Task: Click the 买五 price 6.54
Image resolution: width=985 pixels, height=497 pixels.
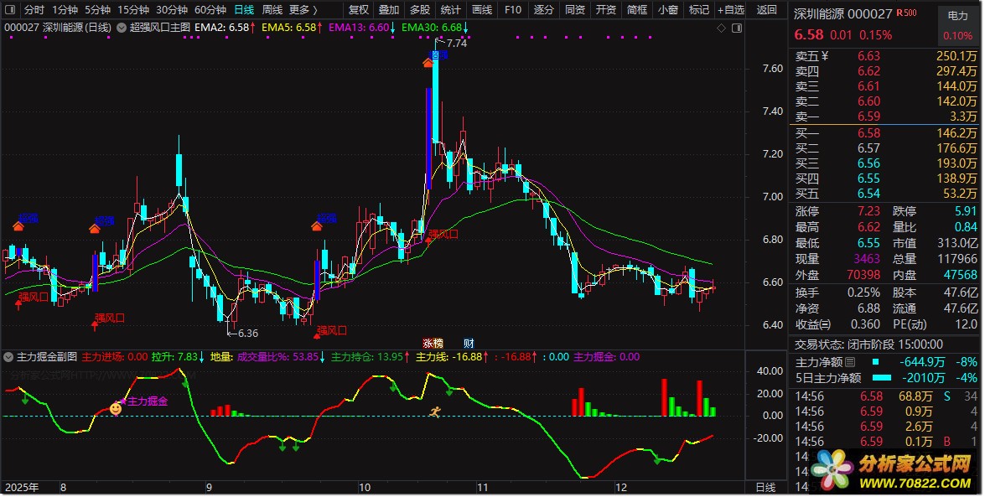Action: point(868,194)
